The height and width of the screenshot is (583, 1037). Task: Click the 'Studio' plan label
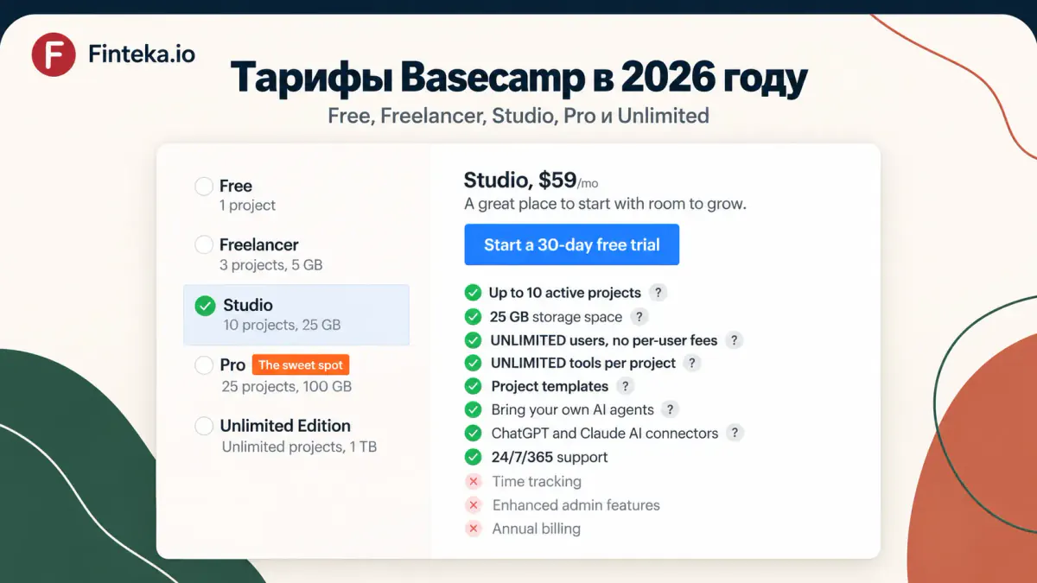click(x=248, y=305)
